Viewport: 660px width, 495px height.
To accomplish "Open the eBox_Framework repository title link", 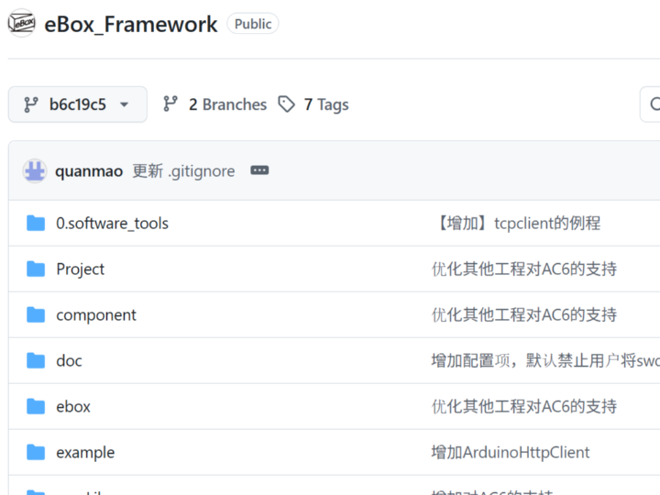I will click(131, 25).
